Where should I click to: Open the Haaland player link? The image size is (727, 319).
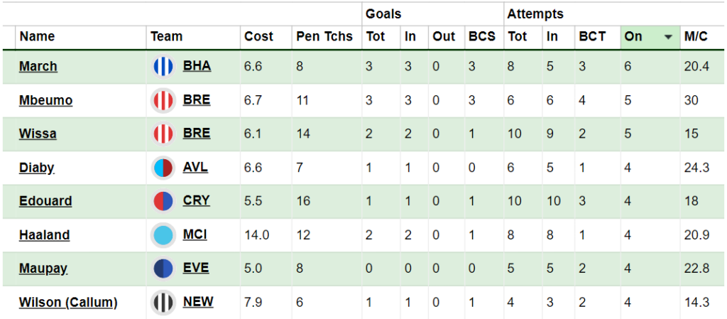45,235
